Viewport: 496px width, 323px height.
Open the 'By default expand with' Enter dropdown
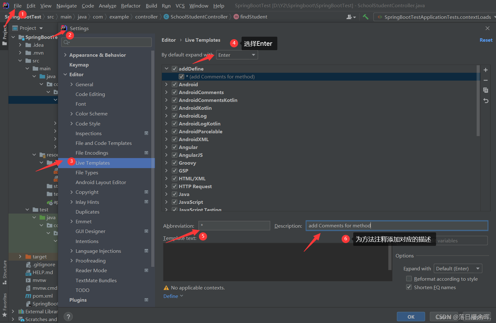[x=237, y=55]
